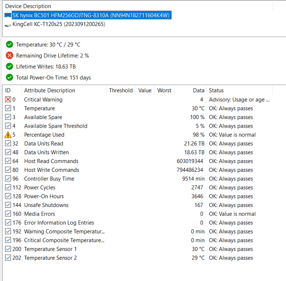Toggle the checkbox for Unsafe Shutdowns row
The image size is (286, 281).
pos(8,205)
